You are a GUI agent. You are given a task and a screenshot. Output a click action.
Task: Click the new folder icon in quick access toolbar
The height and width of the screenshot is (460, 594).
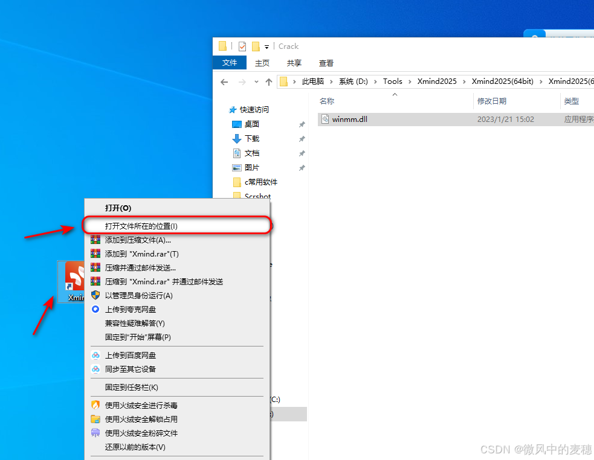tap(256, 46)
